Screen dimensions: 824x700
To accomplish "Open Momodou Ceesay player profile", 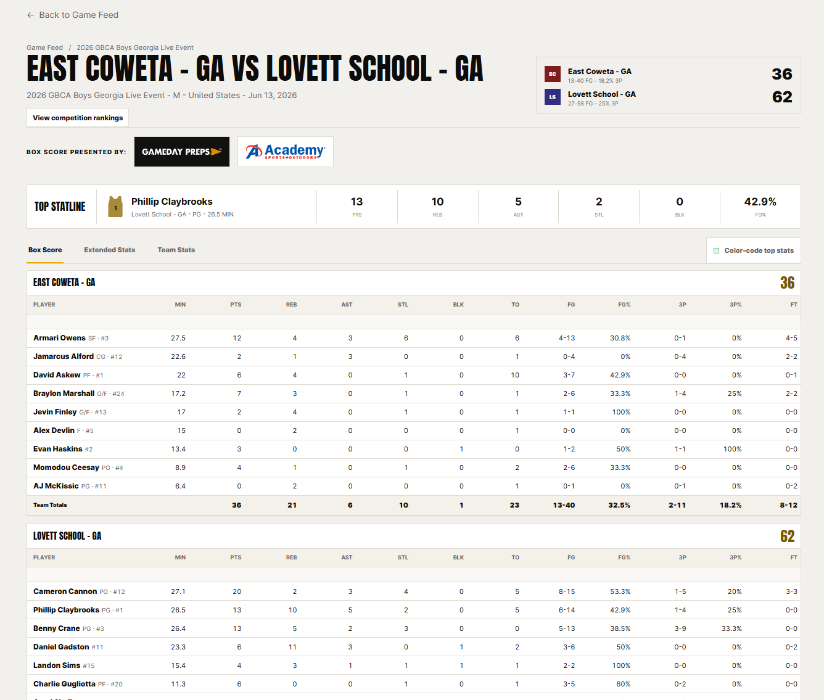I will point(66,467).
